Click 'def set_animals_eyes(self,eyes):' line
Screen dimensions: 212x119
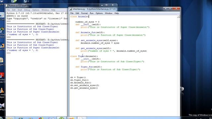click(x=96, y=40)
